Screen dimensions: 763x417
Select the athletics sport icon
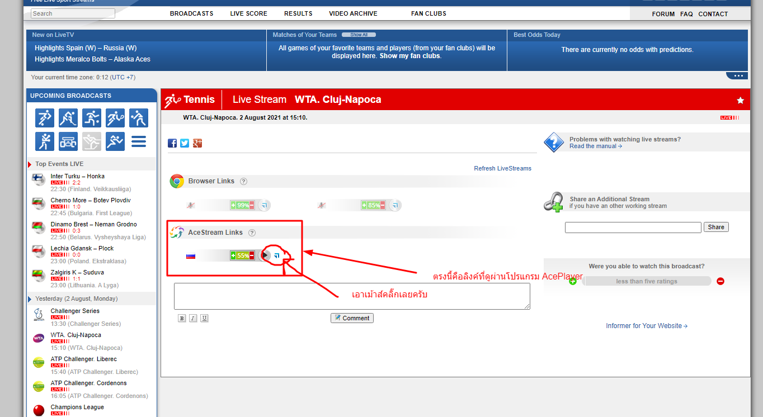[115, 141]
